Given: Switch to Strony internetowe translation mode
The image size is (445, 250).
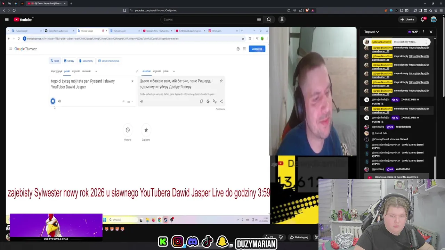Looking at the screenshot, I should click(x=109, y=61).
